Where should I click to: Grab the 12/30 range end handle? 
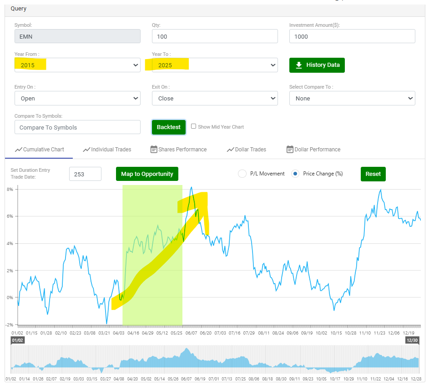point(412,340)
